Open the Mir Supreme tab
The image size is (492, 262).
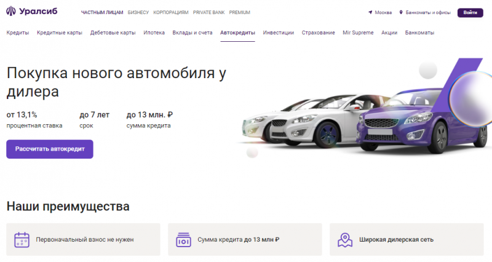(358, 33)
